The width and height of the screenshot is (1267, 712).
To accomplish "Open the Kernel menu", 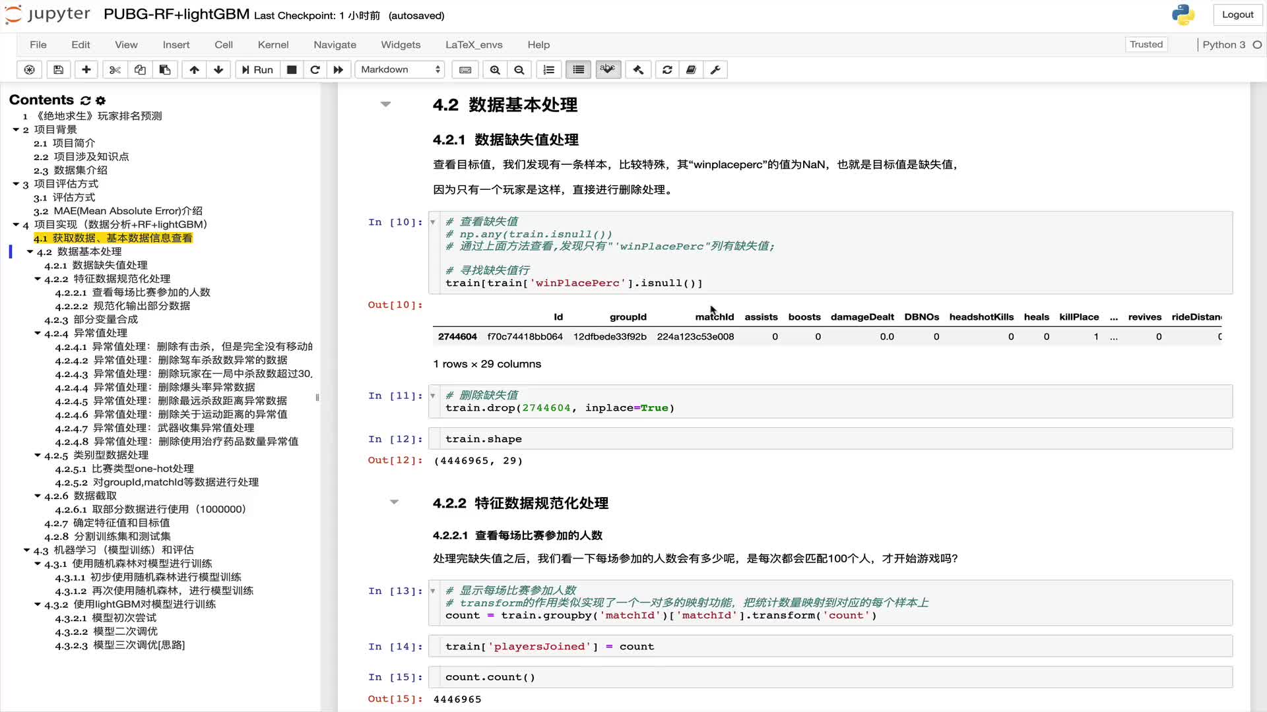I will 273,45.
